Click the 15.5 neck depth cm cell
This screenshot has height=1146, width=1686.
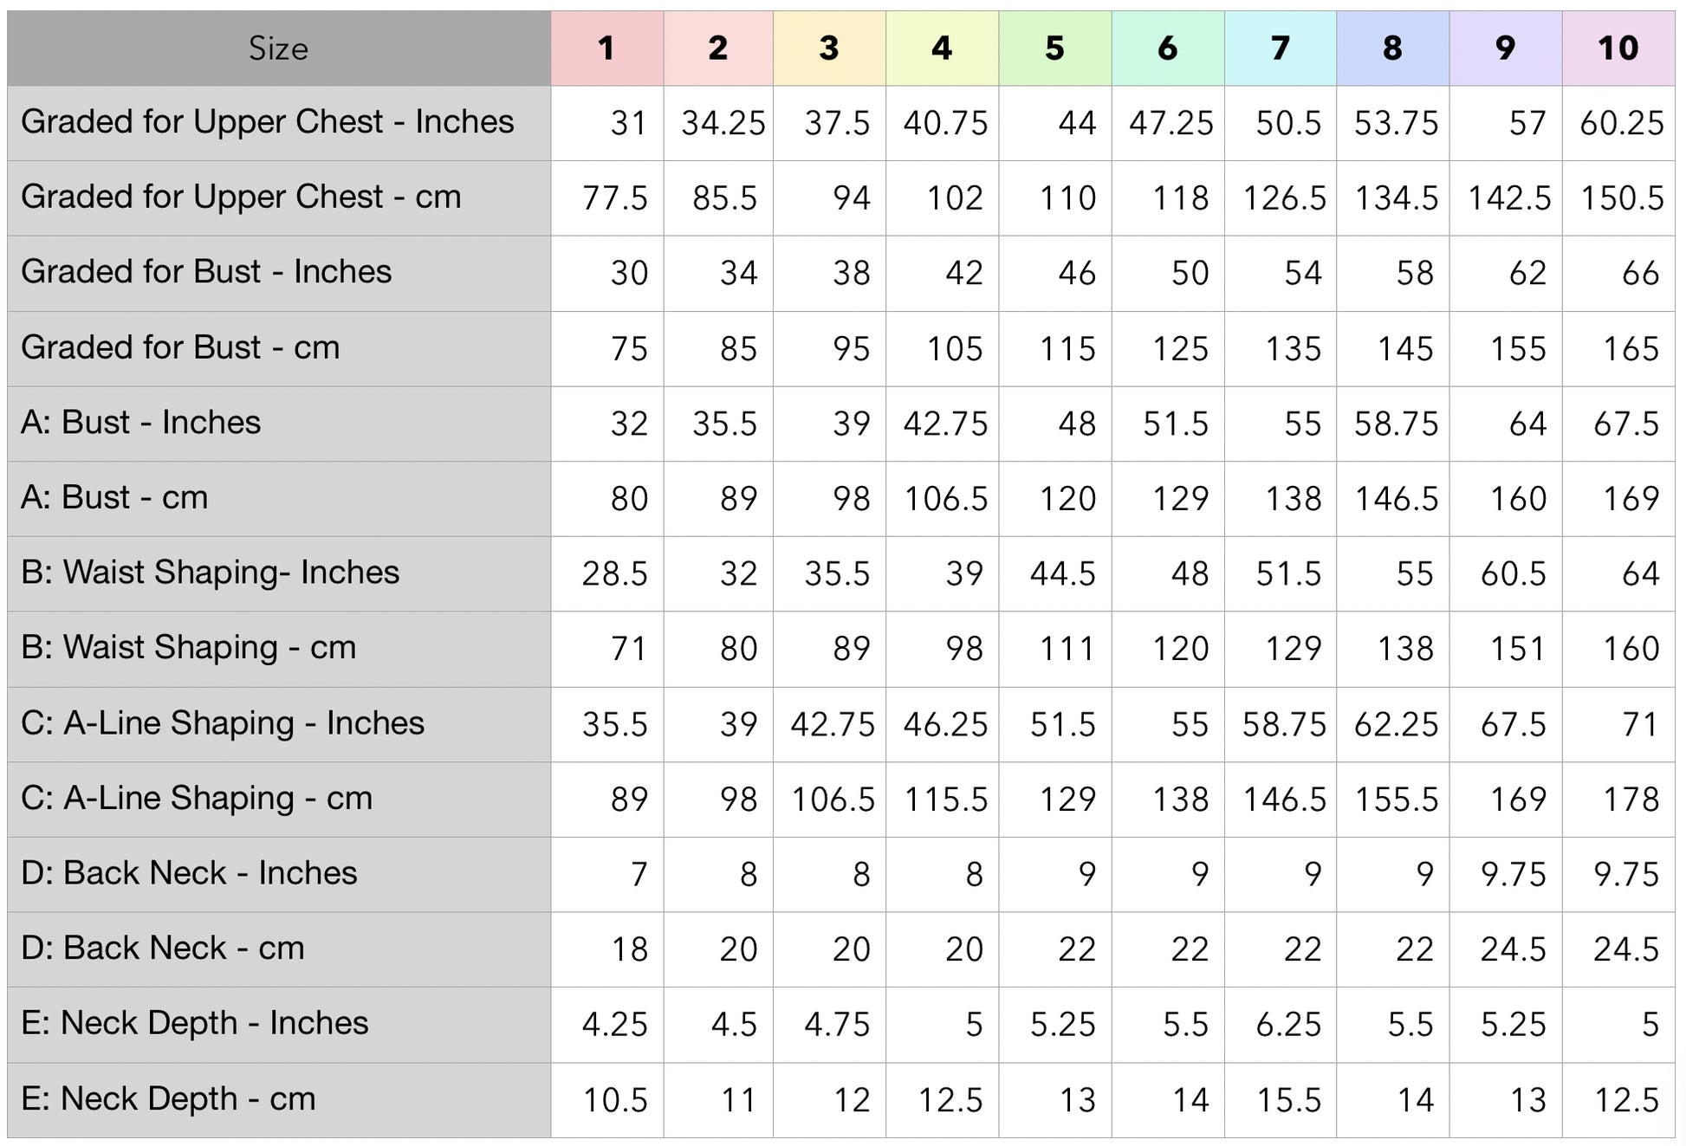coord(1288,1100)
